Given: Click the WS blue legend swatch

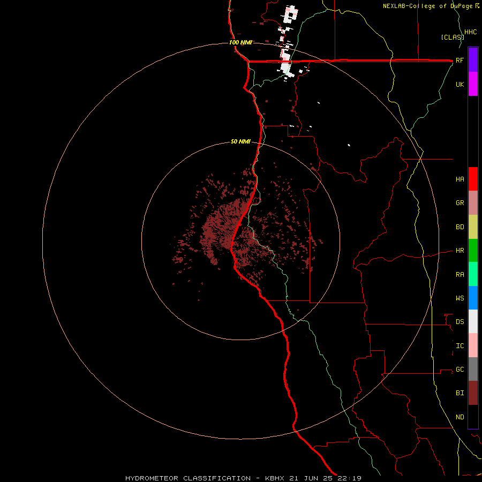Looking at the screenshot, I should (x=473, y=298).
